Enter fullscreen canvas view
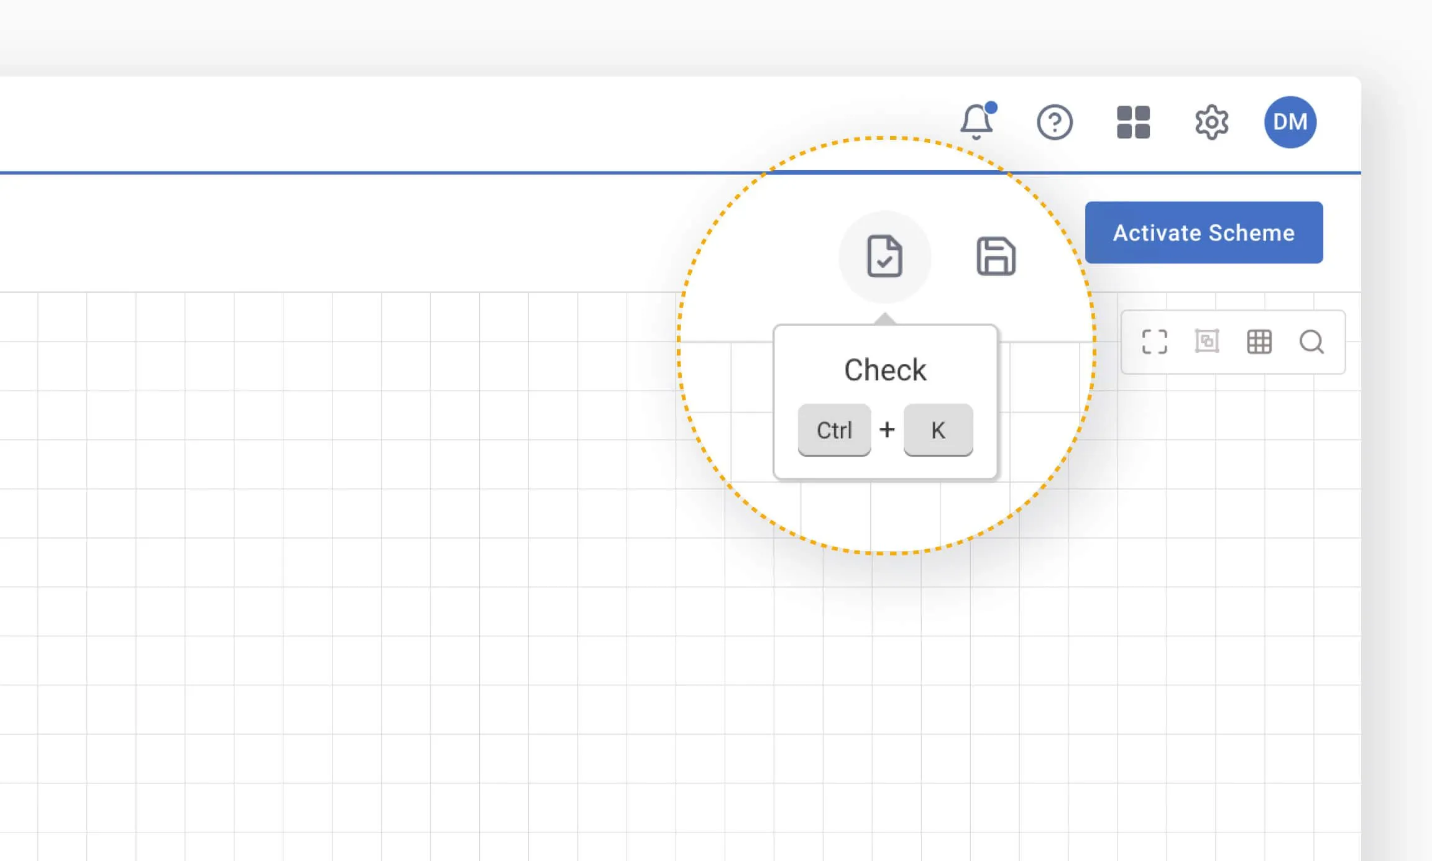Viewport: 1432px width, 861px height. click(x=1154, y=342)
